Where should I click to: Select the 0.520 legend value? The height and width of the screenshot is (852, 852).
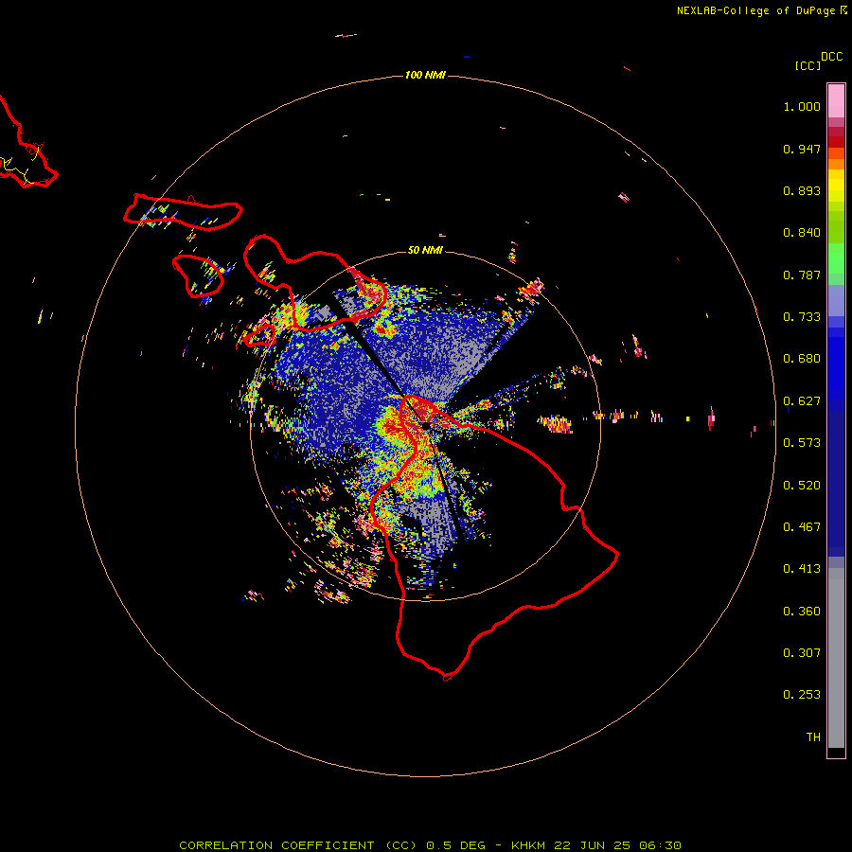coord(802,486)
